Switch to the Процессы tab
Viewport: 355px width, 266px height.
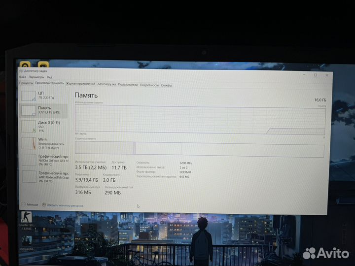click(26, 83)
